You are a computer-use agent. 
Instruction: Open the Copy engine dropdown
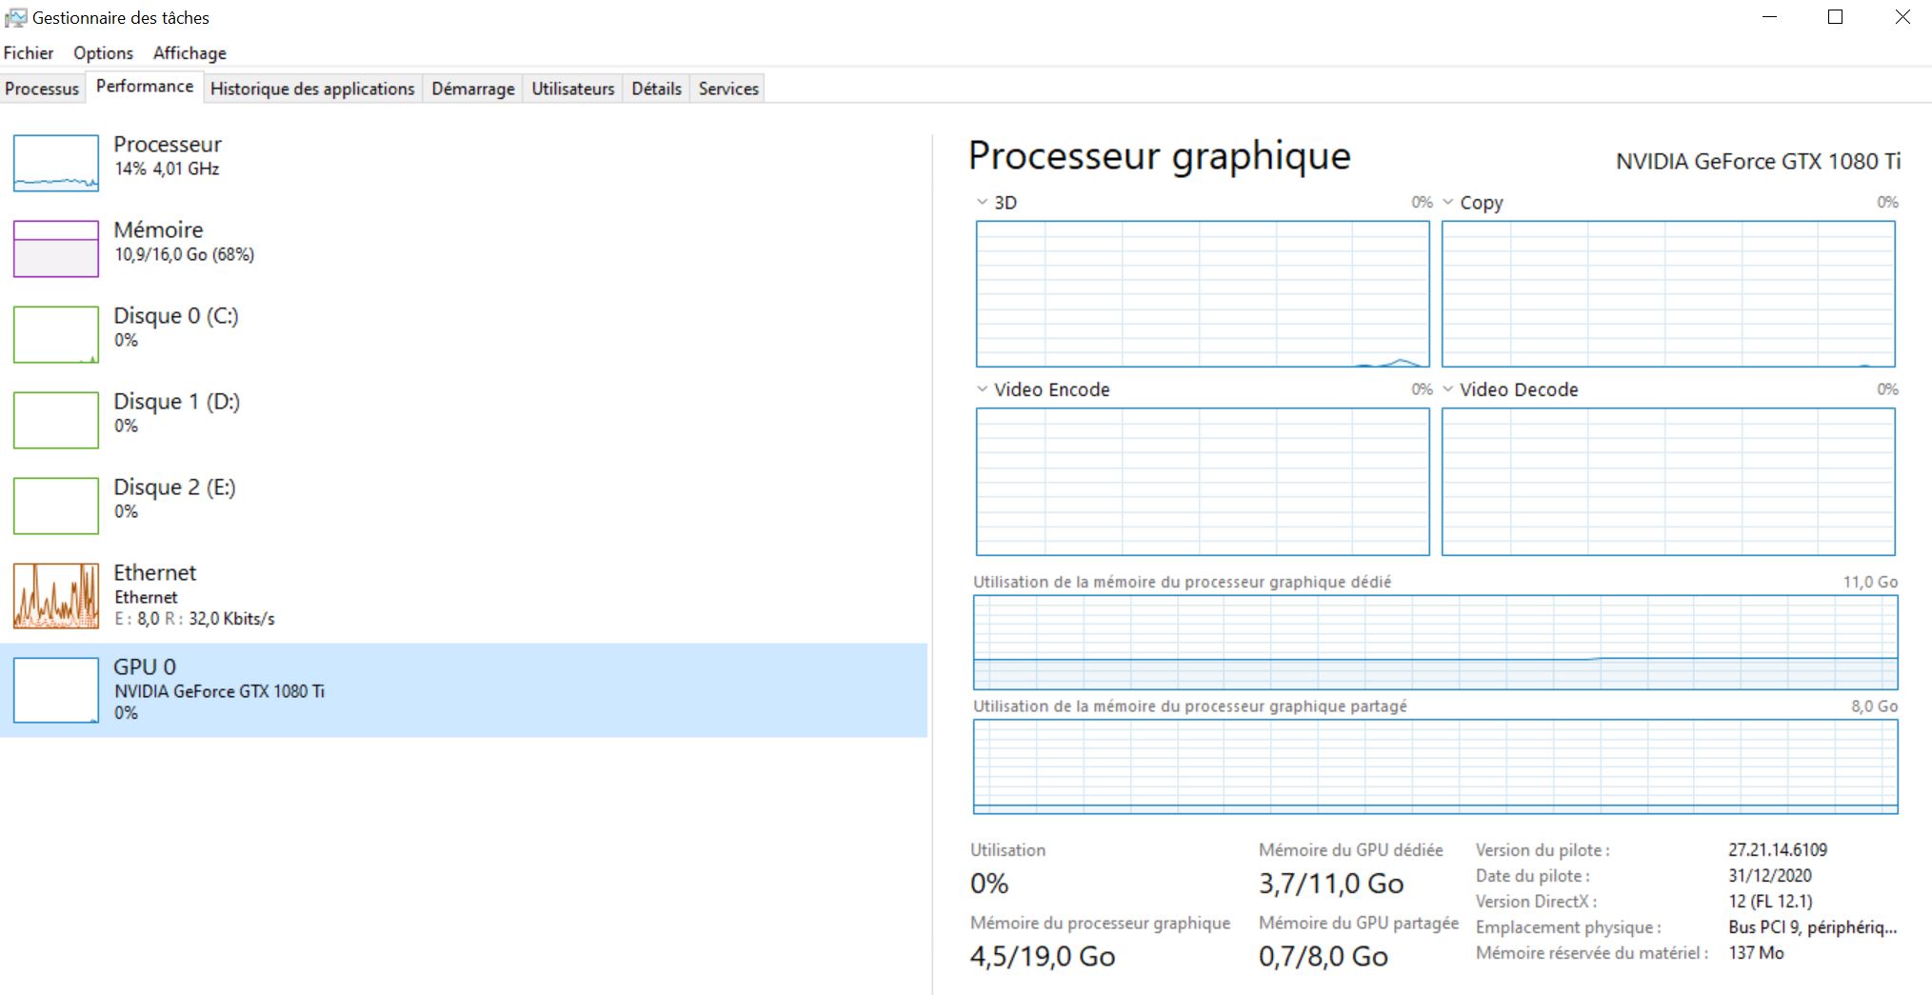coord(1447,202)
